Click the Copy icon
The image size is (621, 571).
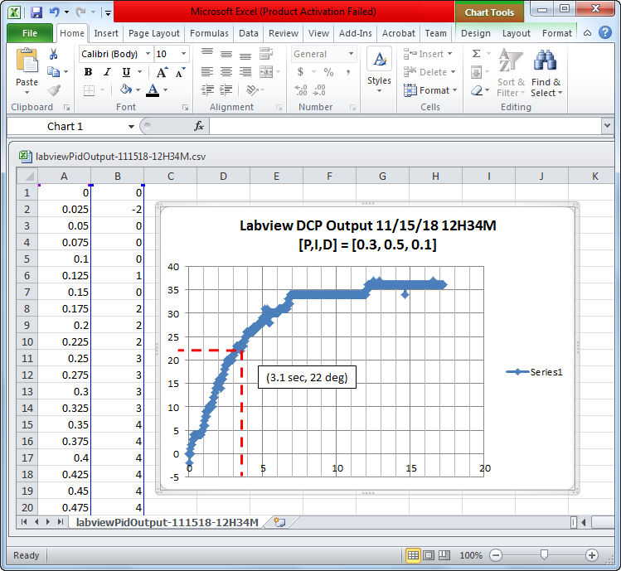[x=53, y=71]
